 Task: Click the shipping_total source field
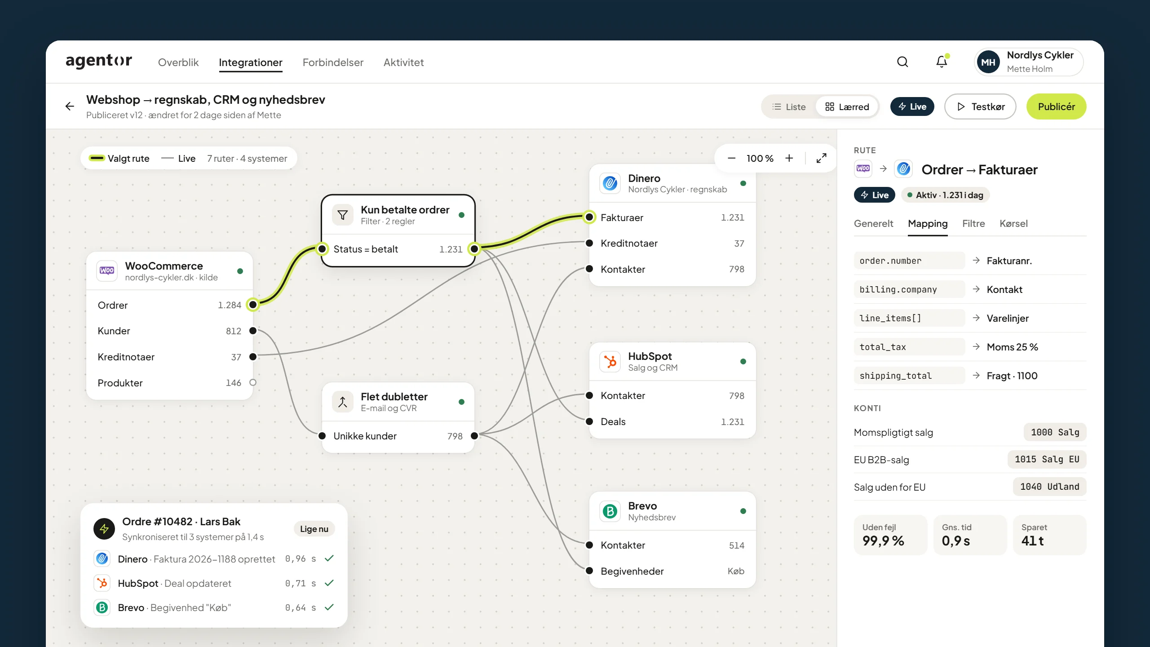click(909, 376)
